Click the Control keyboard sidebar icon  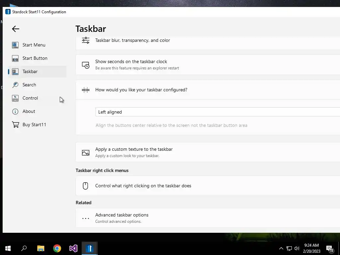tap(15, 98)
